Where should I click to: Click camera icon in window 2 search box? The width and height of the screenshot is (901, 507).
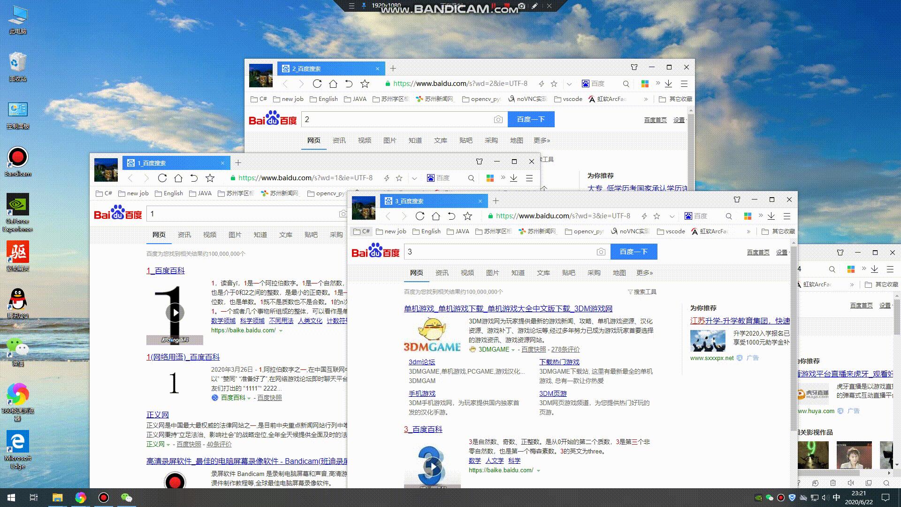click(498, 120)
